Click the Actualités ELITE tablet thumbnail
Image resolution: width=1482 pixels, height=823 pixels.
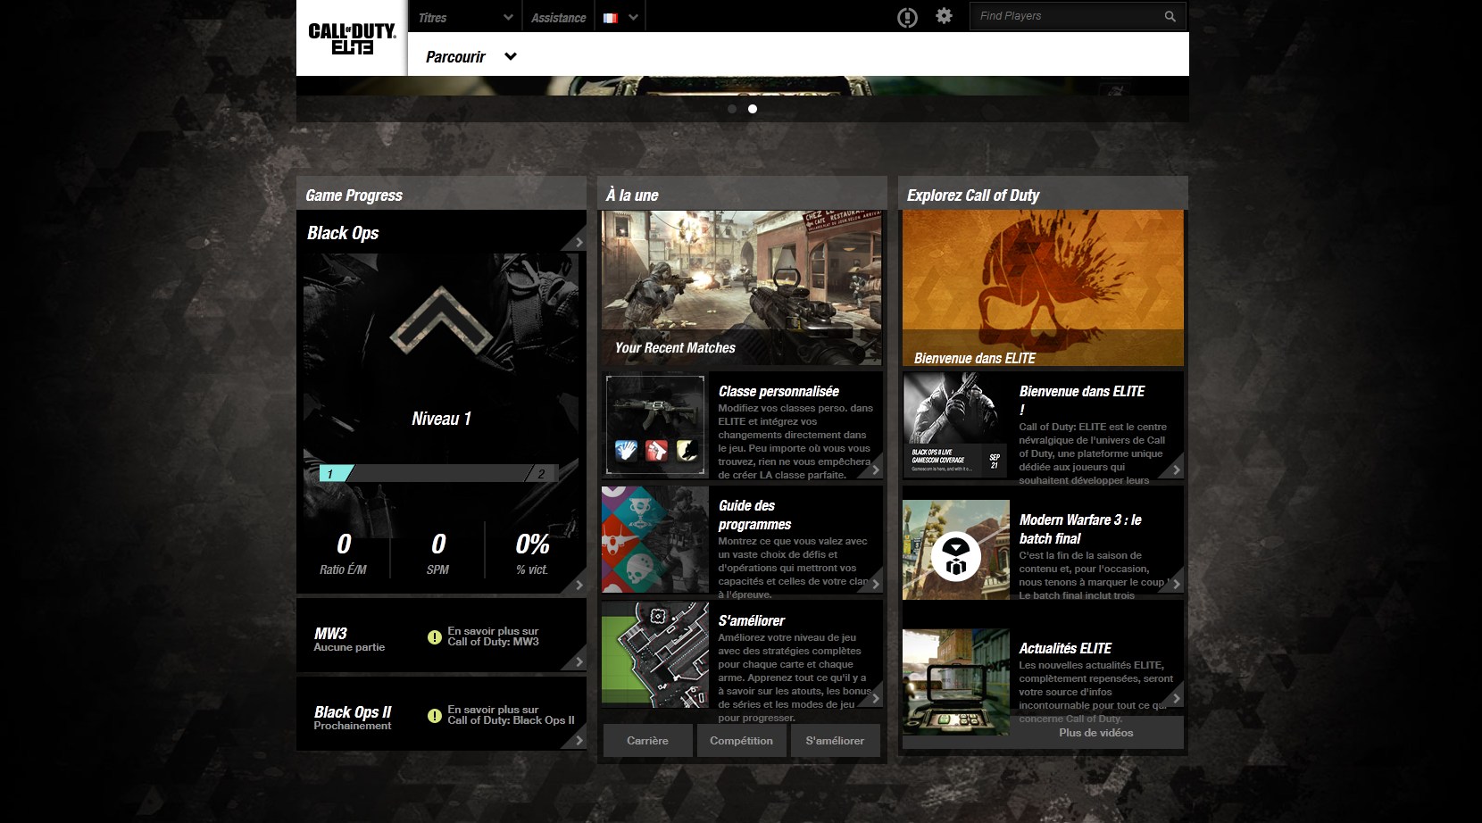pos(955,682)
